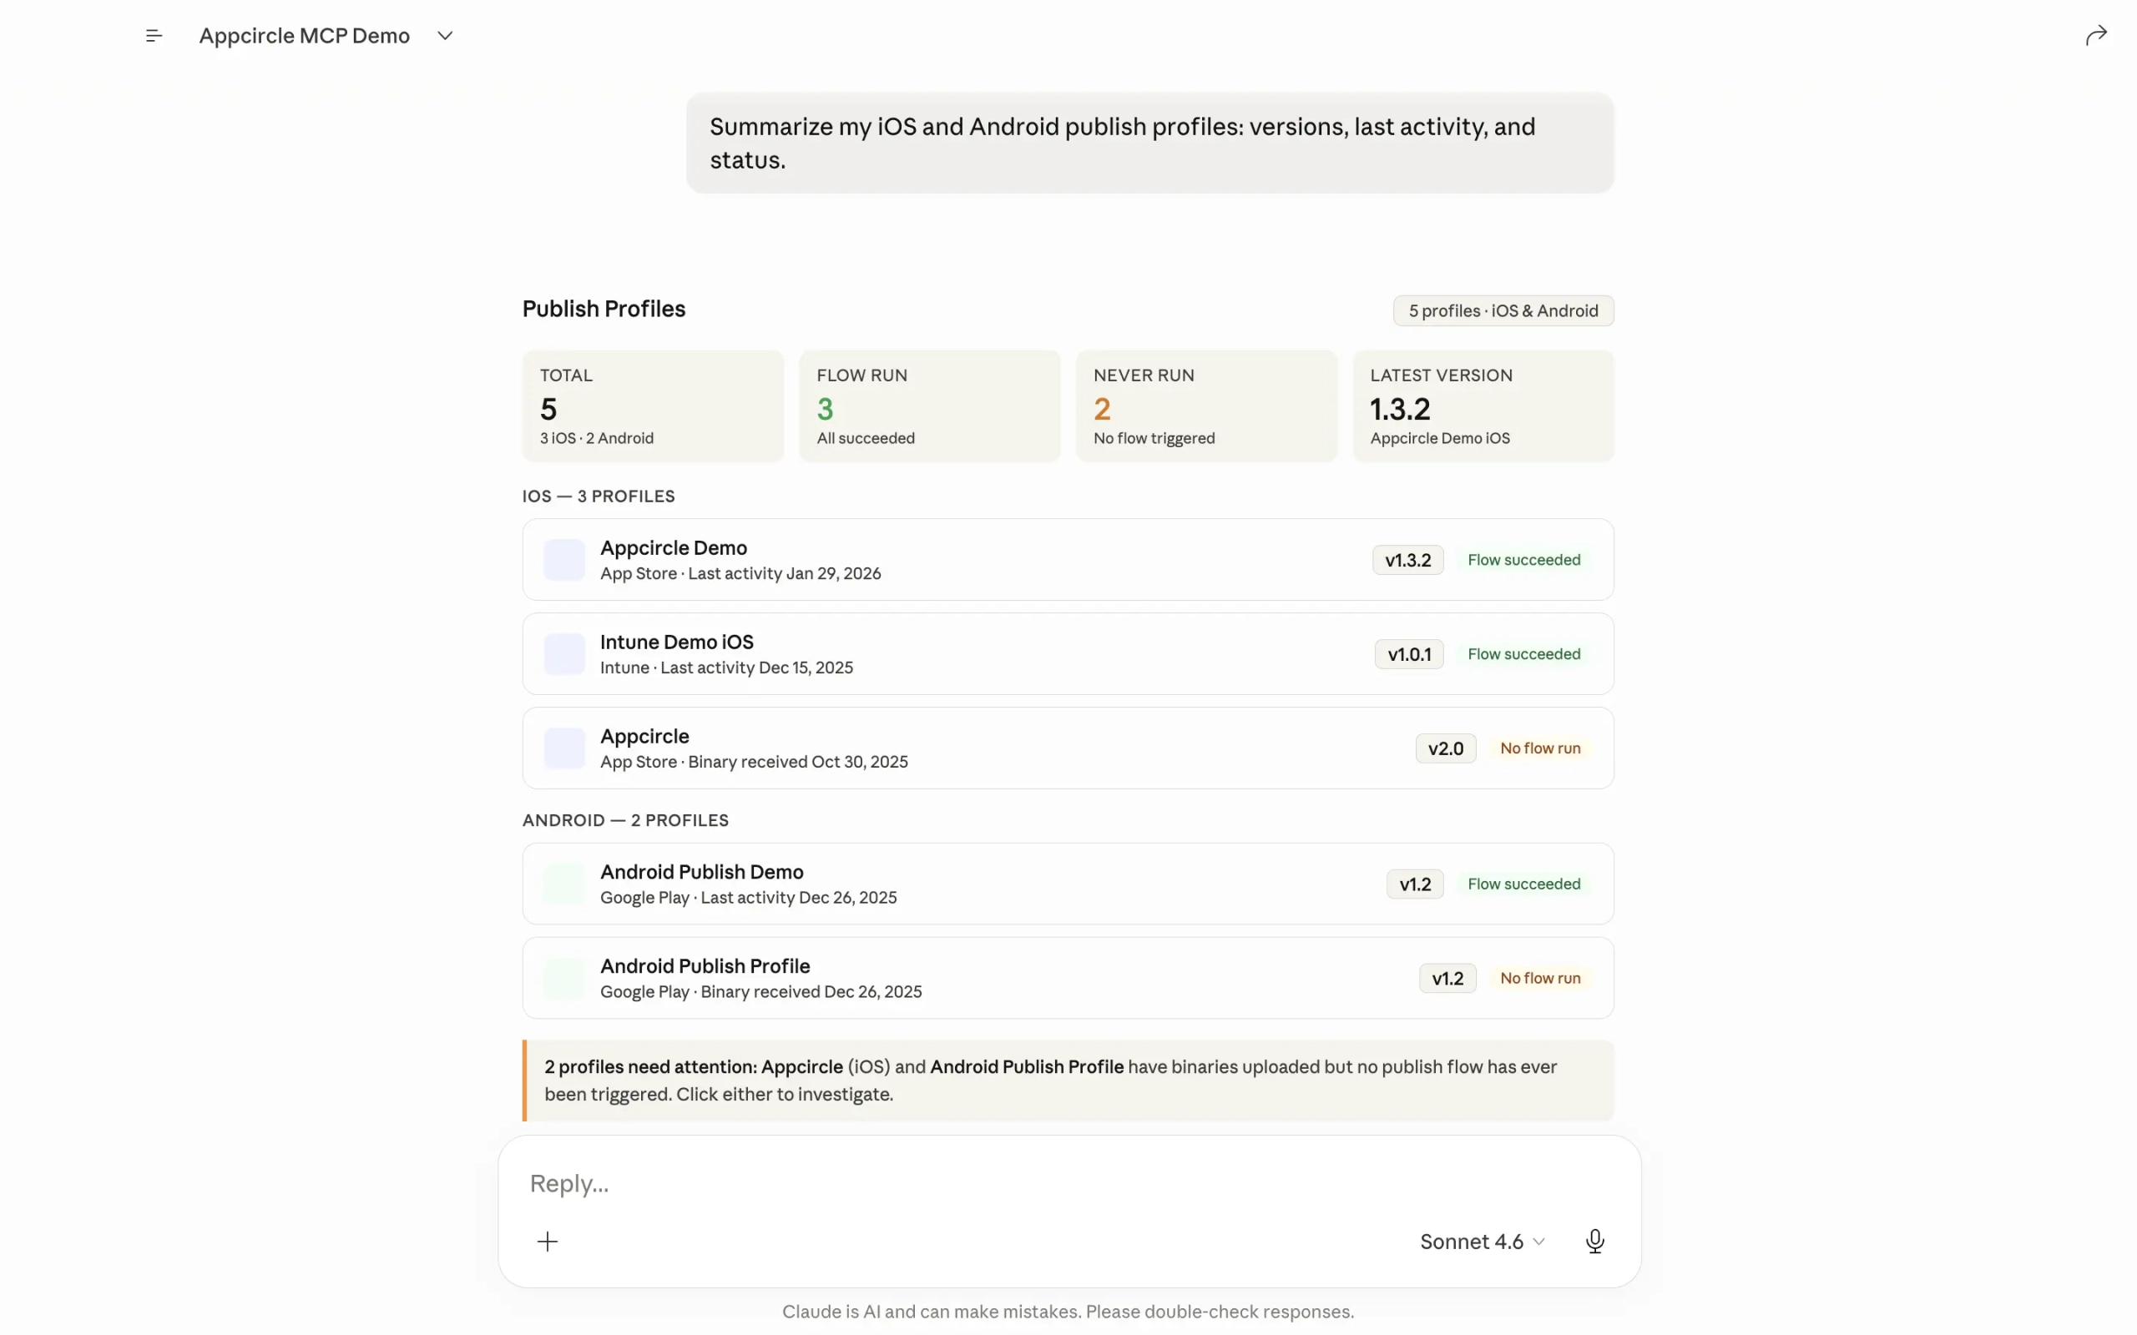Click the v2.0 version badge
This screenshot has width=2137, height=1335.
click(x=1446, y=748)
